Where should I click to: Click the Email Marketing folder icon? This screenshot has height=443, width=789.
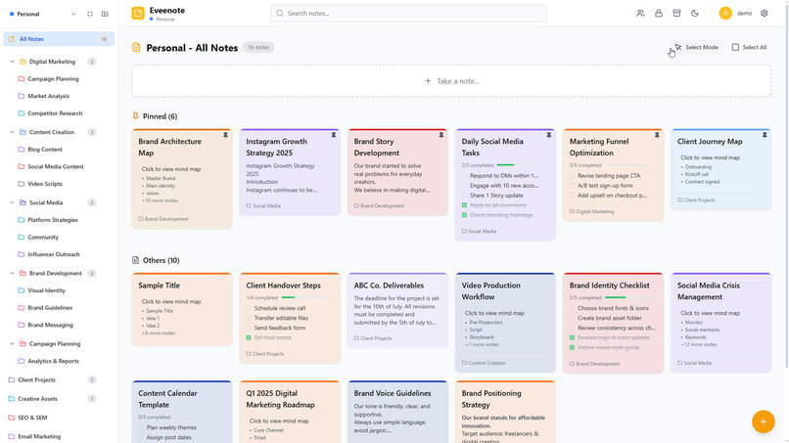pyautogui.click(x=12, y=436)
